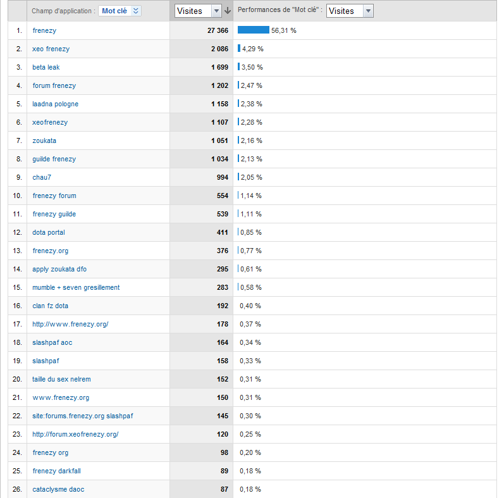The image size is (504, 498).
Task: Open 'site:forums.frenezy.org slashpaf' keyword link
Action: click(83, 416)
